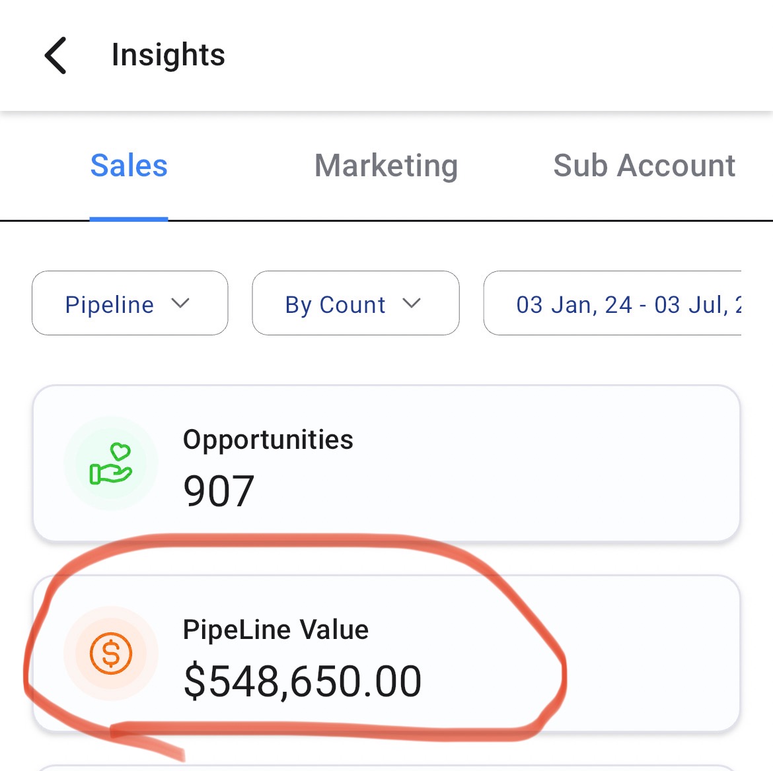Click the Insights page title

click(168, 55)
